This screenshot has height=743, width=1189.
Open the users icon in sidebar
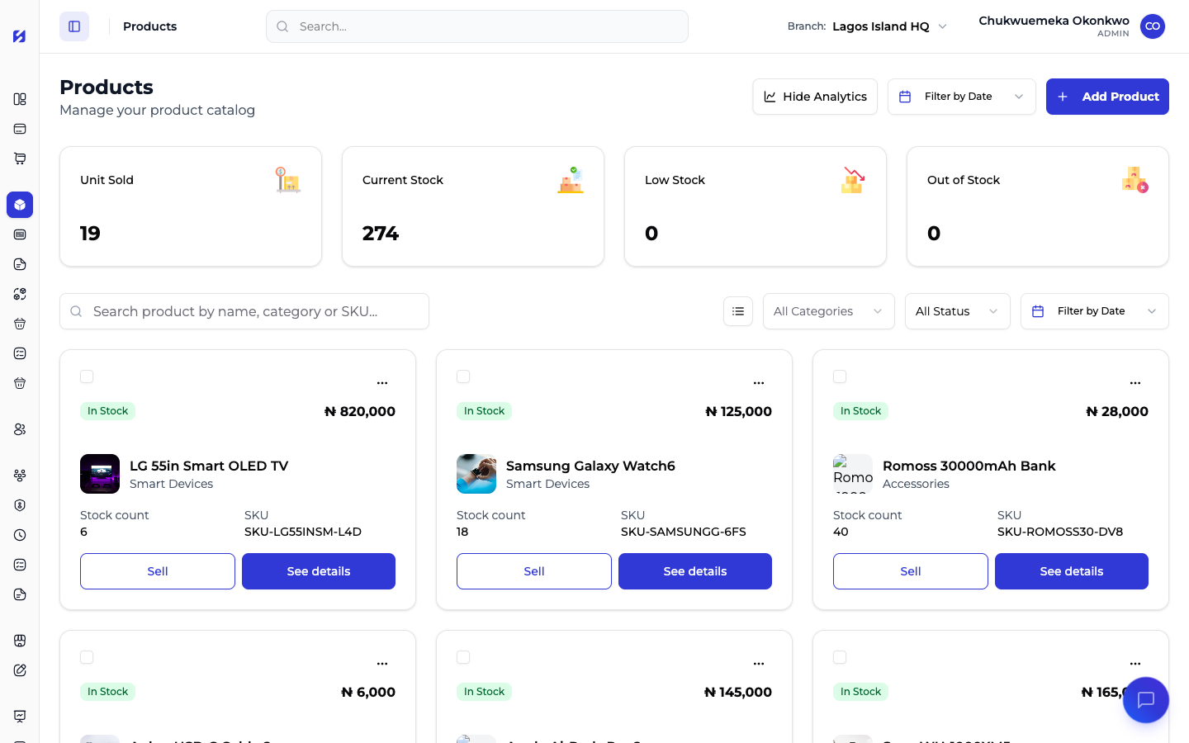[20, 429]
